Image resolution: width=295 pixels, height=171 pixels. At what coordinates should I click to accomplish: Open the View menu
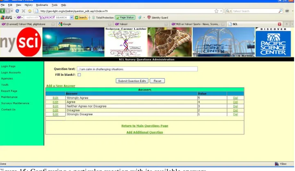[x=18, y=5]
